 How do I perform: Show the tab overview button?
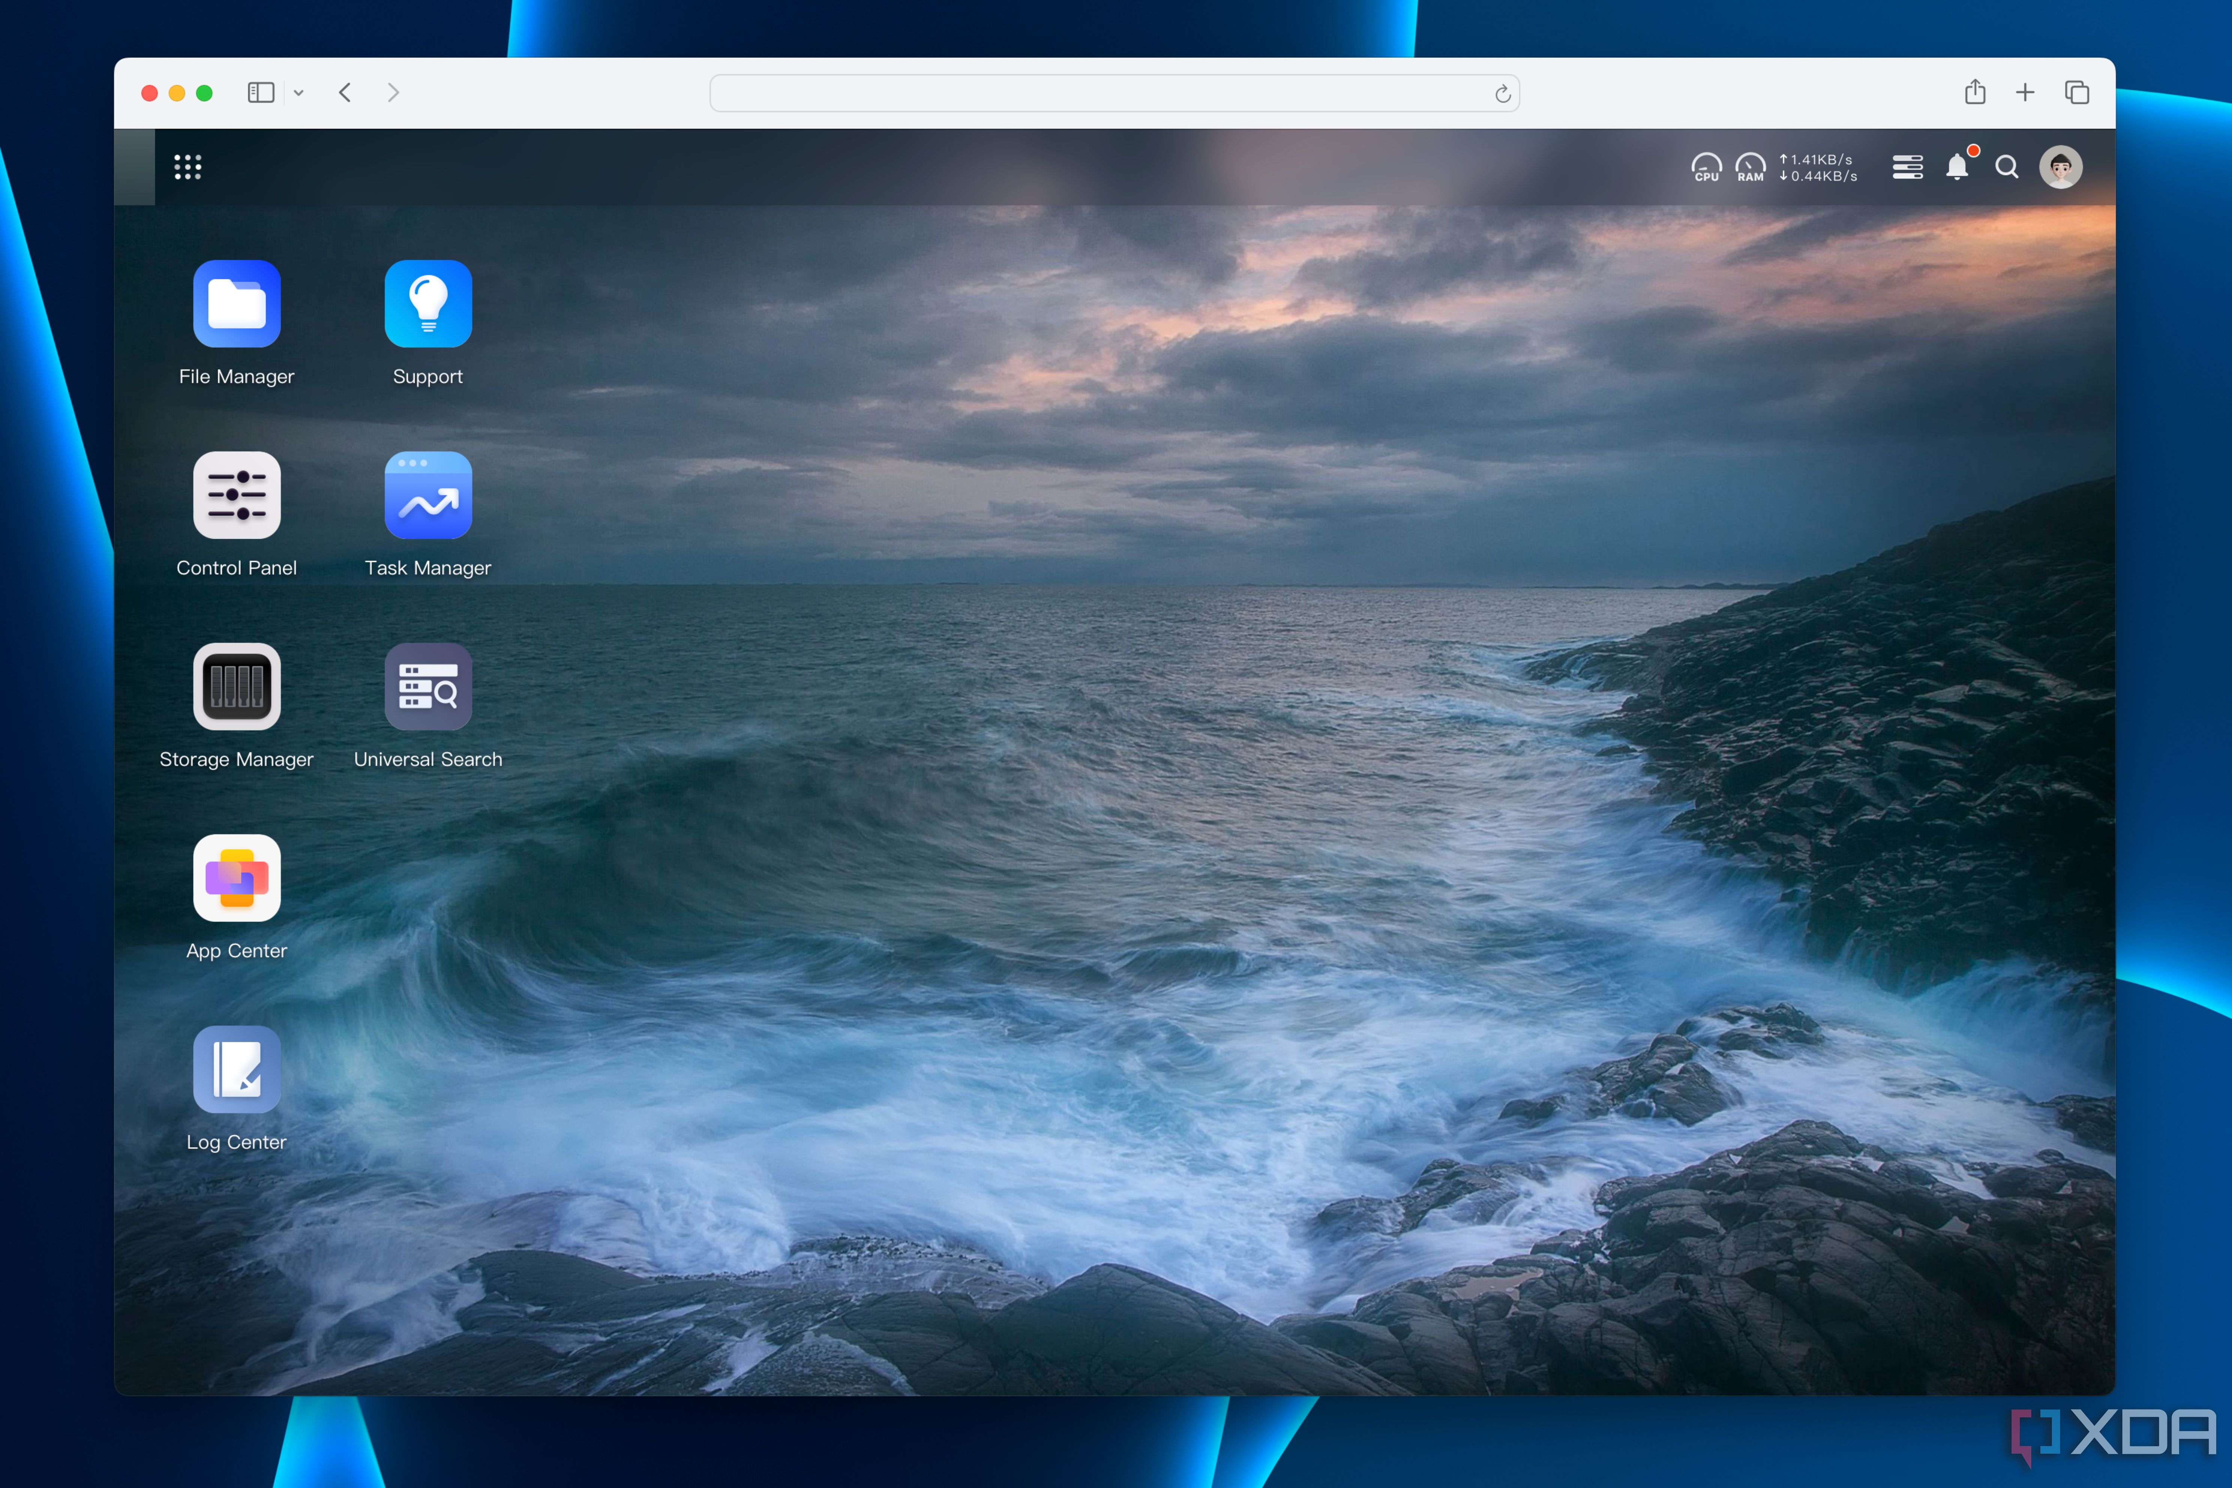(x=2076, y=92)
